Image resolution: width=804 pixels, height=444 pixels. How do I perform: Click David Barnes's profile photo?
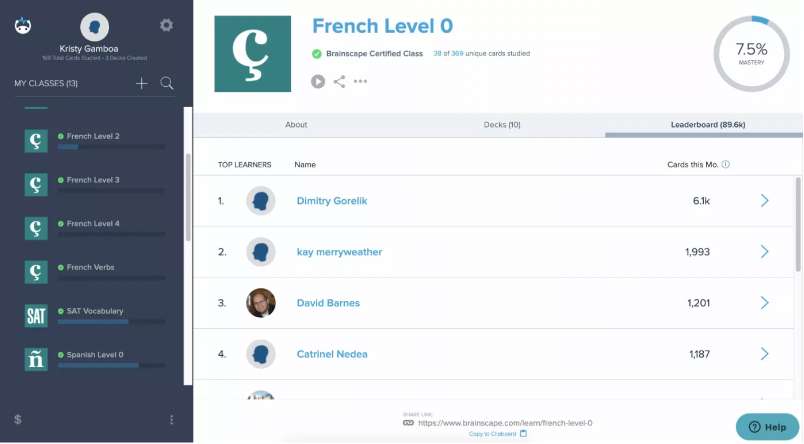(261, 303)
